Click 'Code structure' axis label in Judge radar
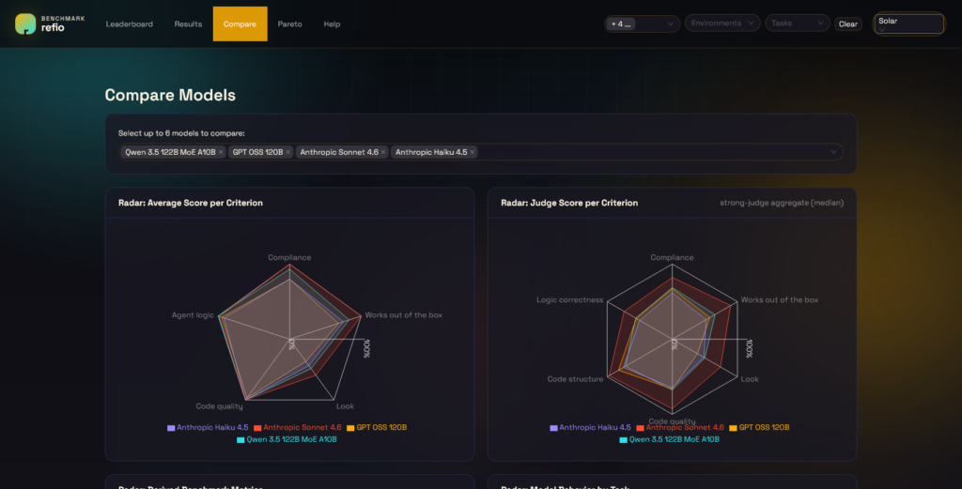Viewport: 962px width, 489px height. (575, 379)
